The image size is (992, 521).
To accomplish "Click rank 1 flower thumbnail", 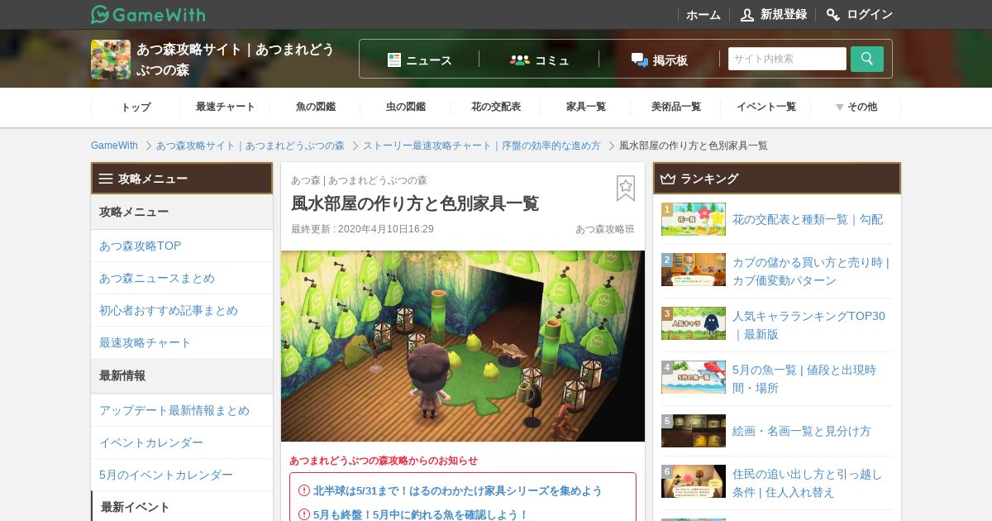I will [694, 219].
